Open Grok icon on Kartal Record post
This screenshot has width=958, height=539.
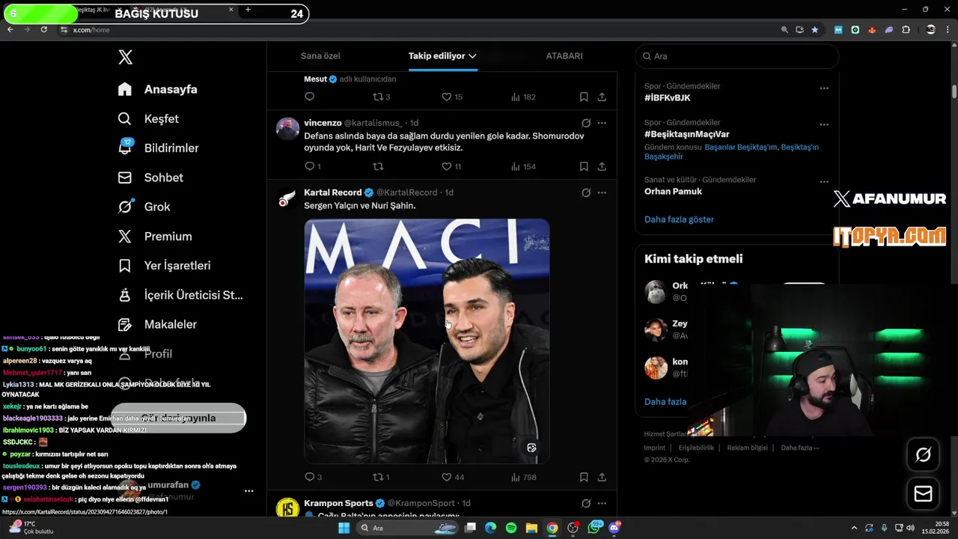tap(586, 192)
